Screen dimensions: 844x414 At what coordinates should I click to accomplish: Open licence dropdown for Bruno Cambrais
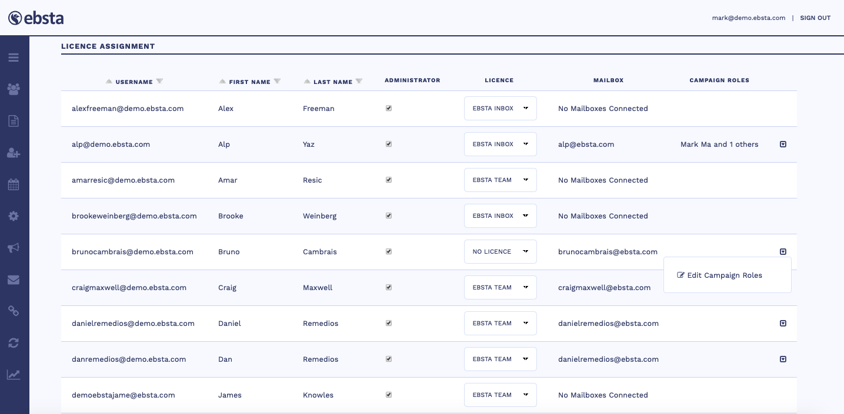click(x=500, y=252)
